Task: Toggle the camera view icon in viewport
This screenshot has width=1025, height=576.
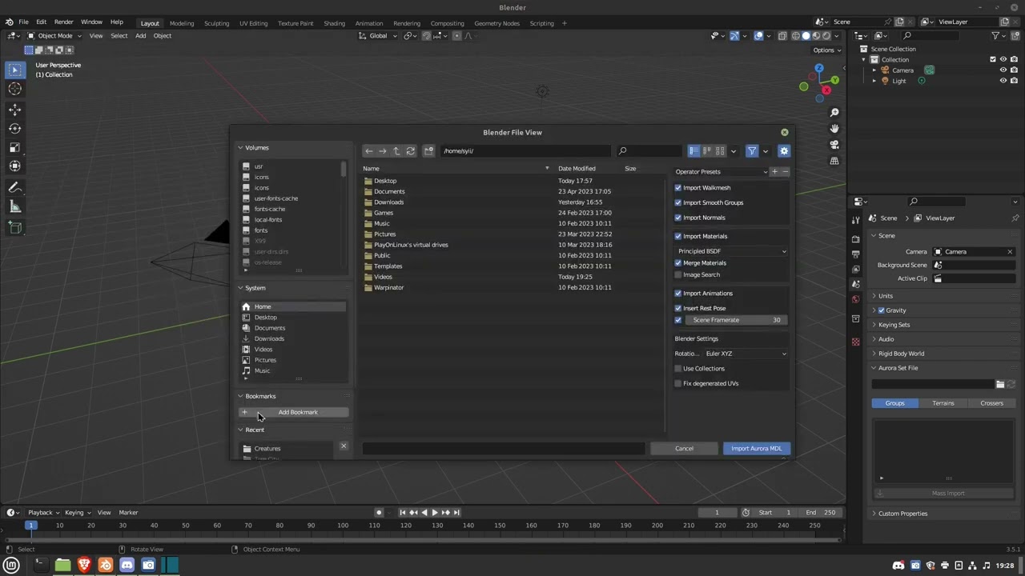Action: 834,145
